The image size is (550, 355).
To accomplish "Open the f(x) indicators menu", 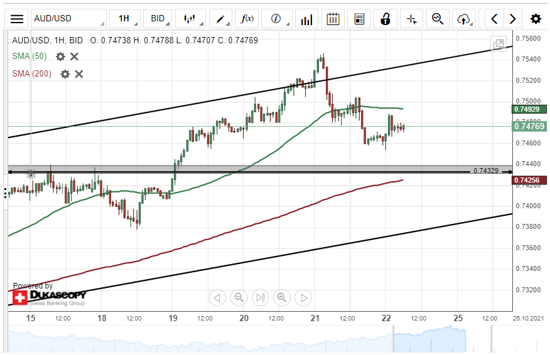I will (247, 19).
